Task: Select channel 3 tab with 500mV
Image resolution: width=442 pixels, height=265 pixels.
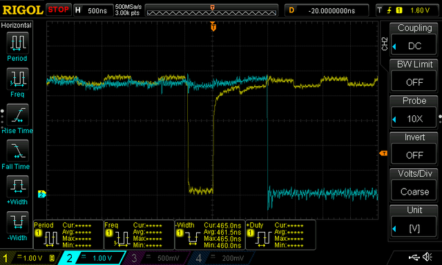Action: tap(157, 258)
